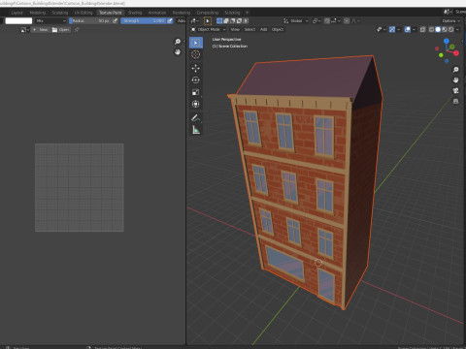Expand the viewport shading options arrow
This screenshot has width=466, height=349.
457,29
